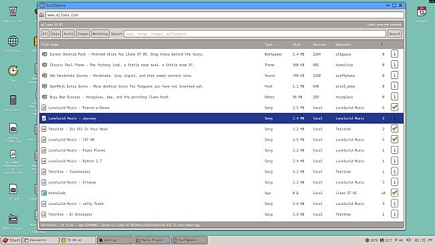Sort the list by Size column

(296, 44)
